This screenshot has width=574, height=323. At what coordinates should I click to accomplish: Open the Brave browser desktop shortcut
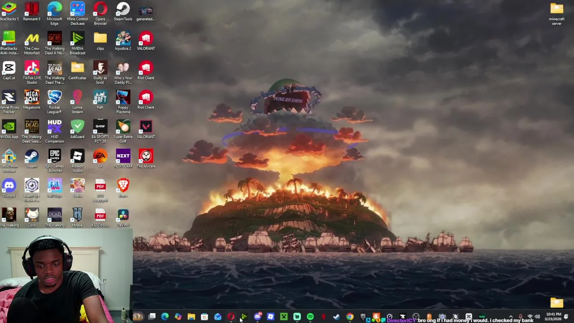tap(123, 188)
